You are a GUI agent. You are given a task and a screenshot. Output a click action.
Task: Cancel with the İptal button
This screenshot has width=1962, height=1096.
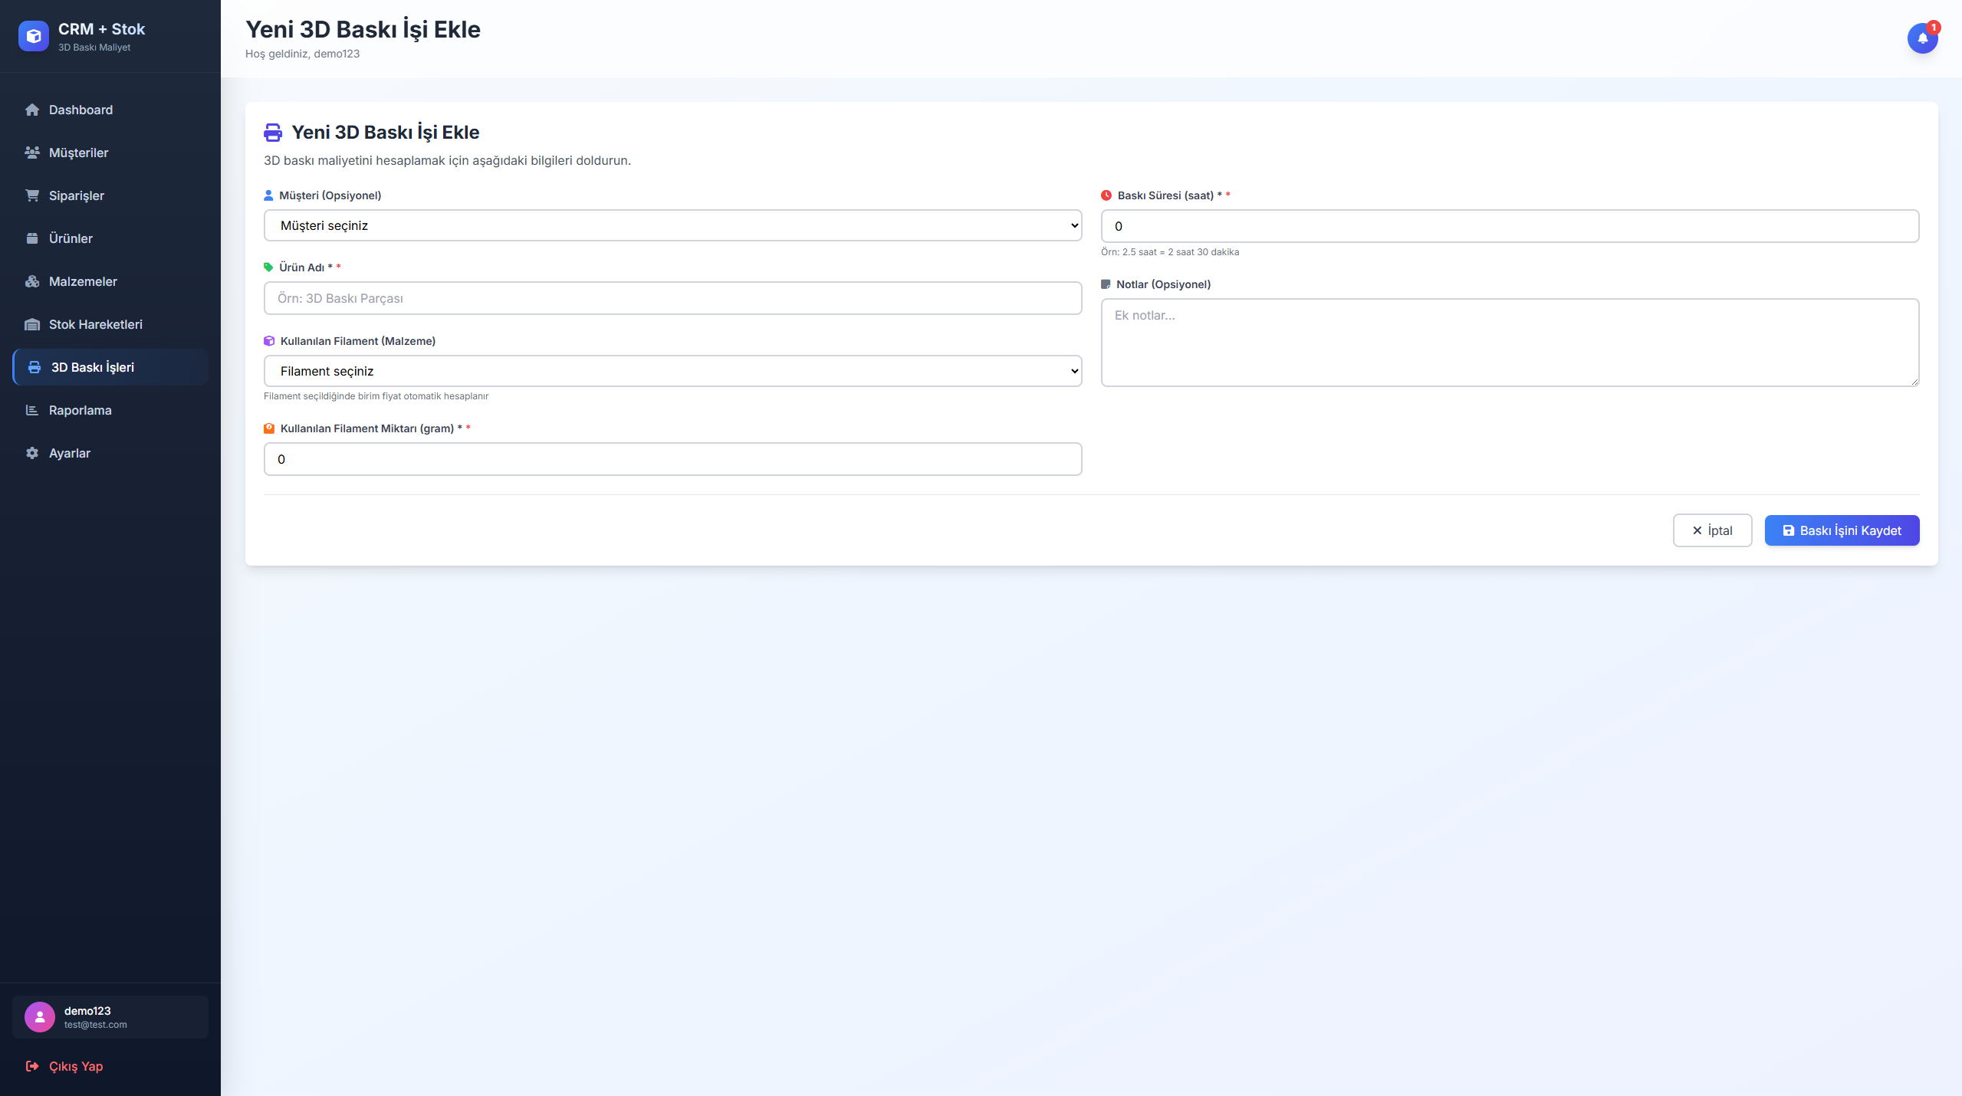tap(1712, 530)
